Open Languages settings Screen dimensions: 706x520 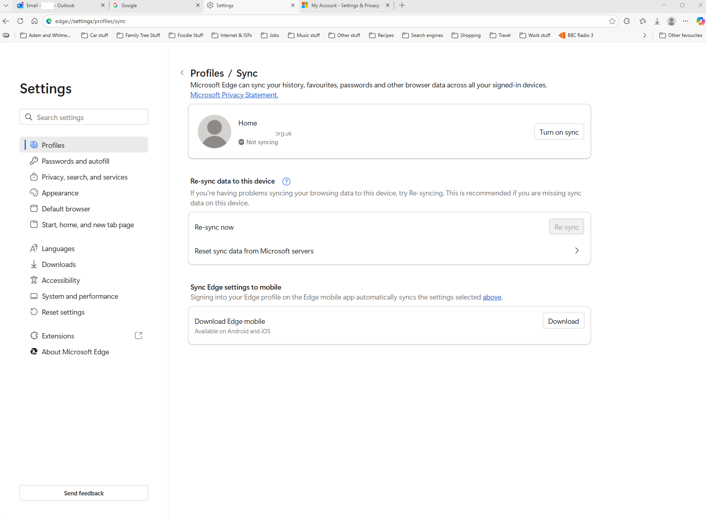point(84,248)
